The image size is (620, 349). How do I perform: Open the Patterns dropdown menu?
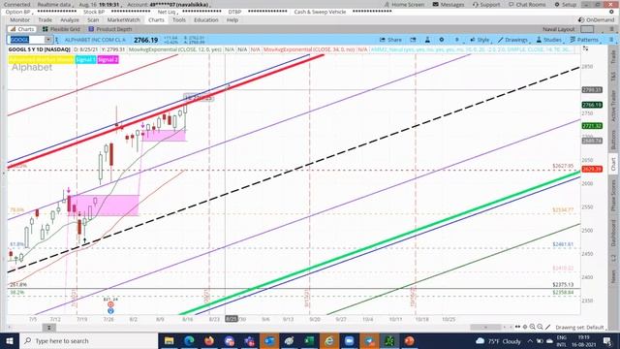(x=584, y=40)
